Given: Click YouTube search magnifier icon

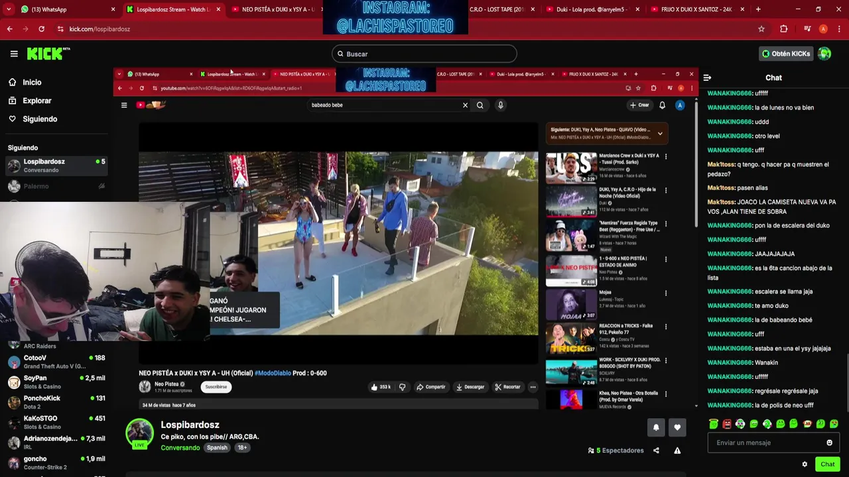Looking at the screenshot, I should coord(480,105).
